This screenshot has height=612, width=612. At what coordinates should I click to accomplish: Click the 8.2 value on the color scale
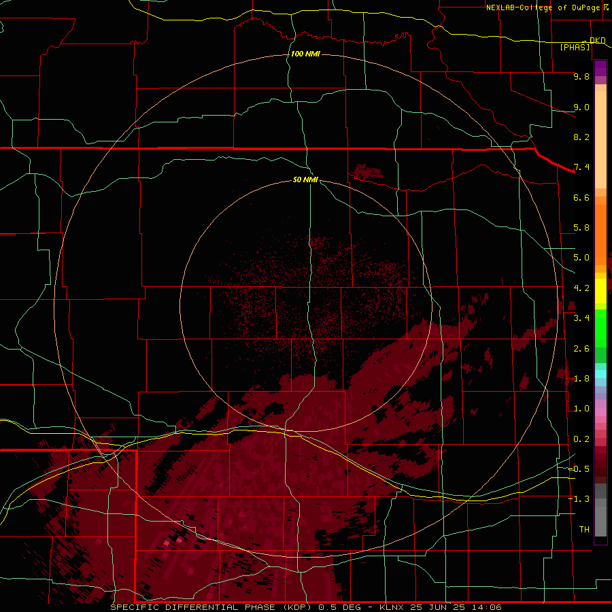point(581,137)
